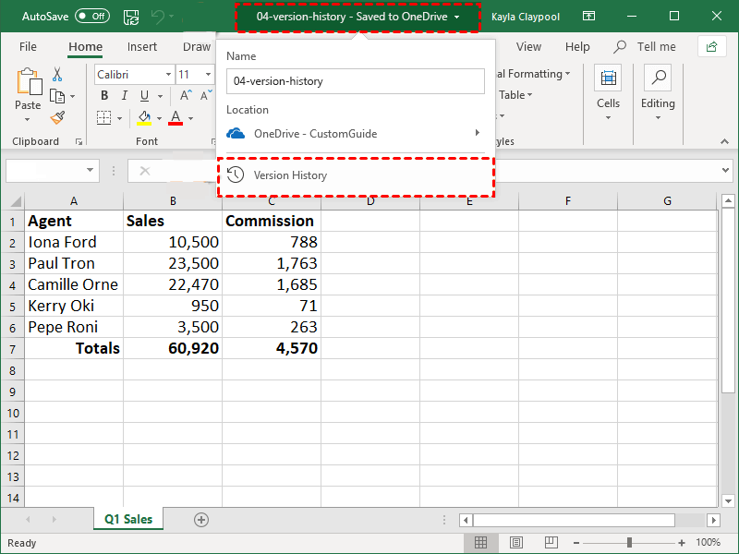
Task: Click the Cut scissors icon
Action: [57, 75]
